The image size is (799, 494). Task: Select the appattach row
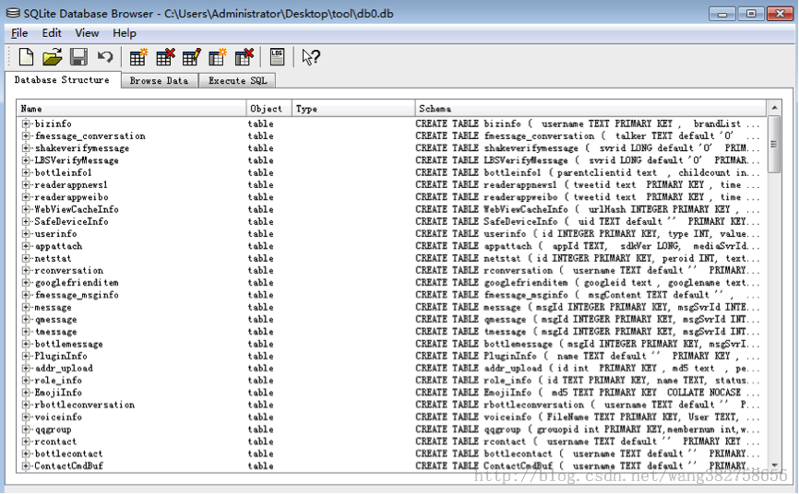(x=391, y=246)
